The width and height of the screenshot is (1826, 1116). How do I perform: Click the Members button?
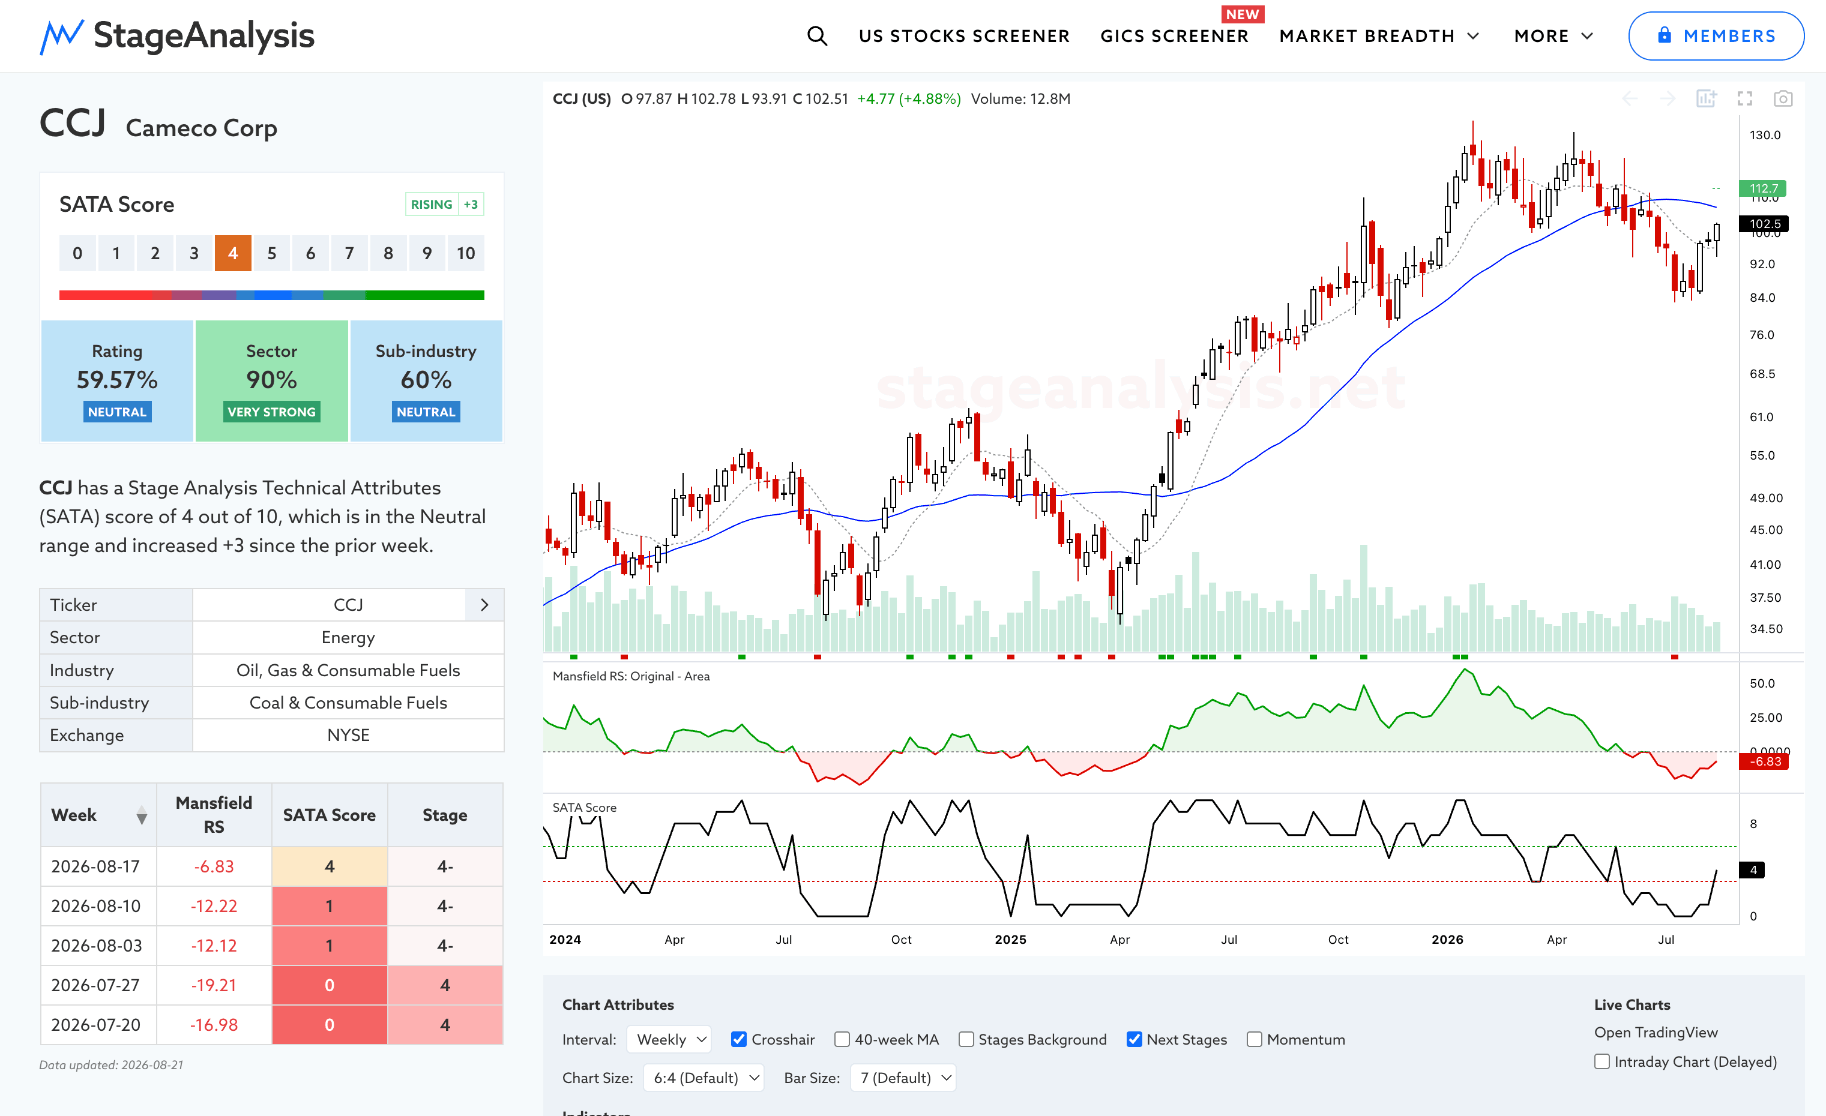coord(1716,35)
